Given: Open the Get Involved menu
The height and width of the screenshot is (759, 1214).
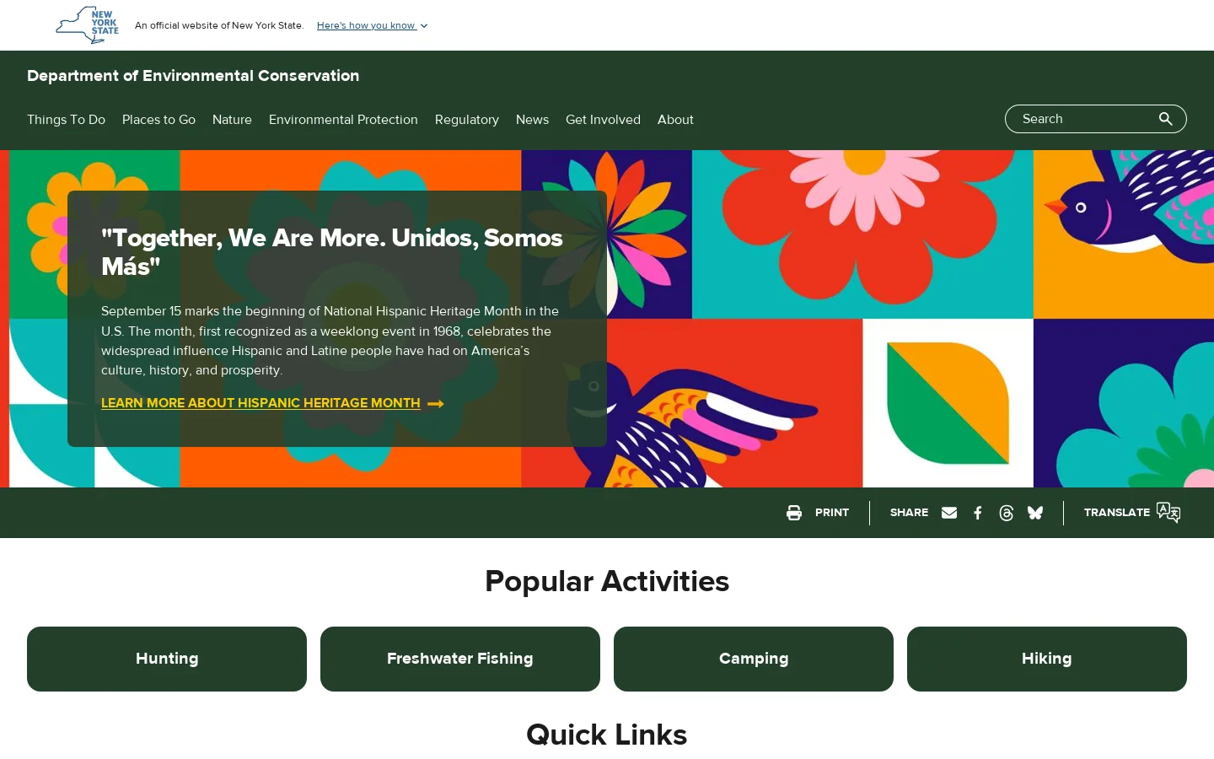Looking at the screenshot, I should [603, 120].
